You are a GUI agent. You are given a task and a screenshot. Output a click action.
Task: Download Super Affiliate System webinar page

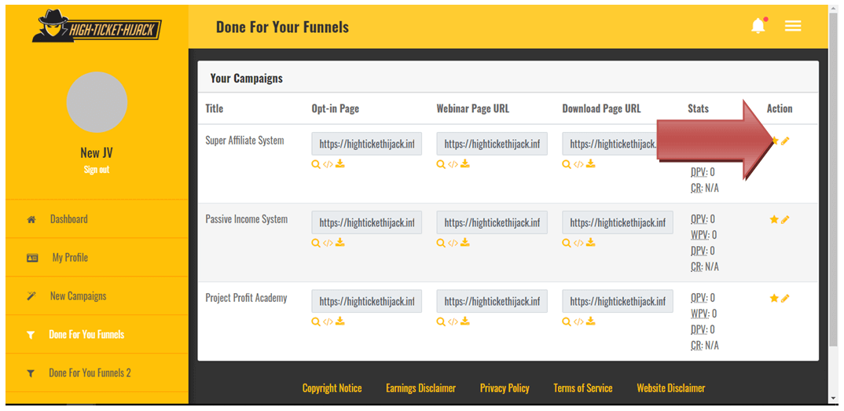(465, 163)
